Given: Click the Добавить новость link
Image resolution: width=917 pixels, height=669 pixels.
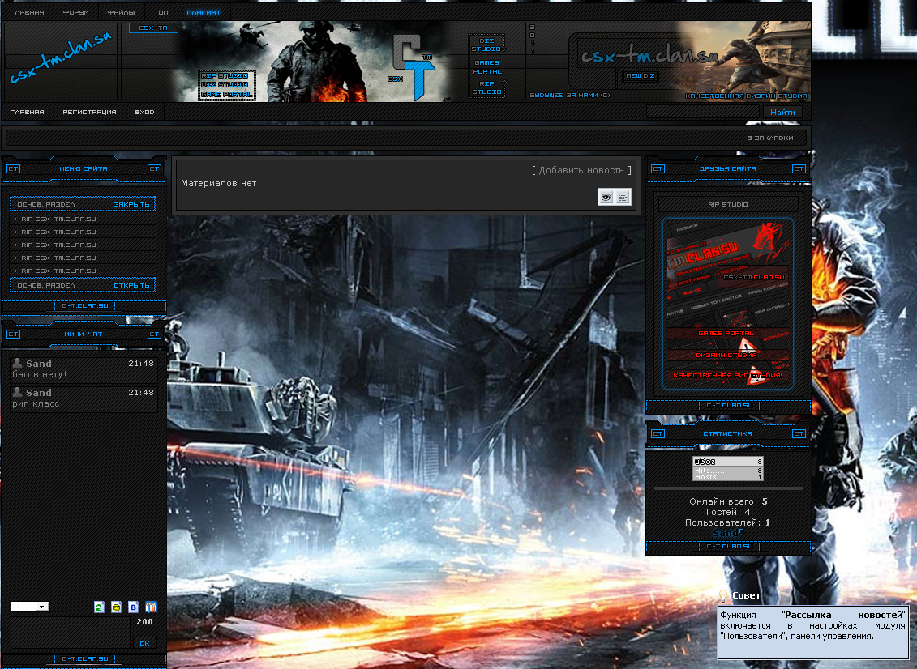Looking at the screenshot, I should pos(581,170).
